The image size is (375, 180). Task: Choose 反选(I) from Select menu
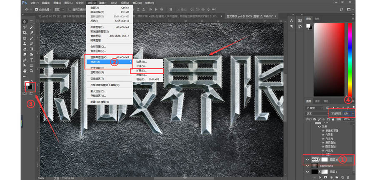tap(109, 21)
